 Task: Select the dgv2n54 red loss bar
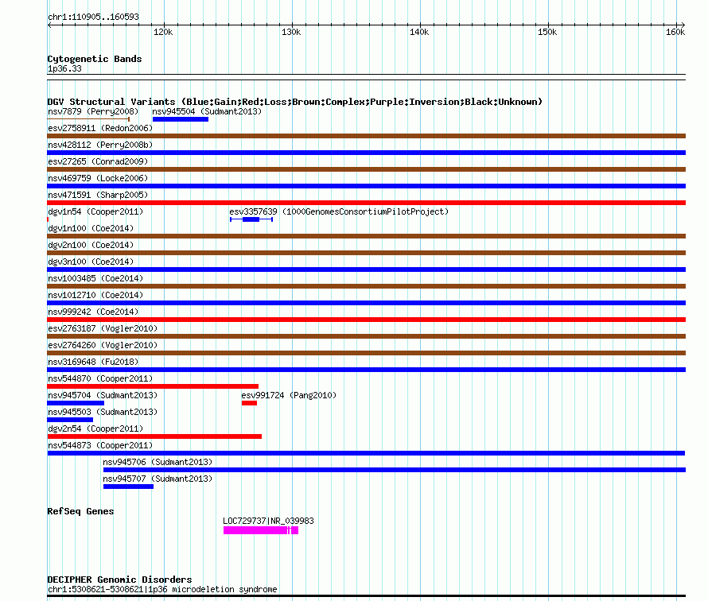[x=154, y=436]
